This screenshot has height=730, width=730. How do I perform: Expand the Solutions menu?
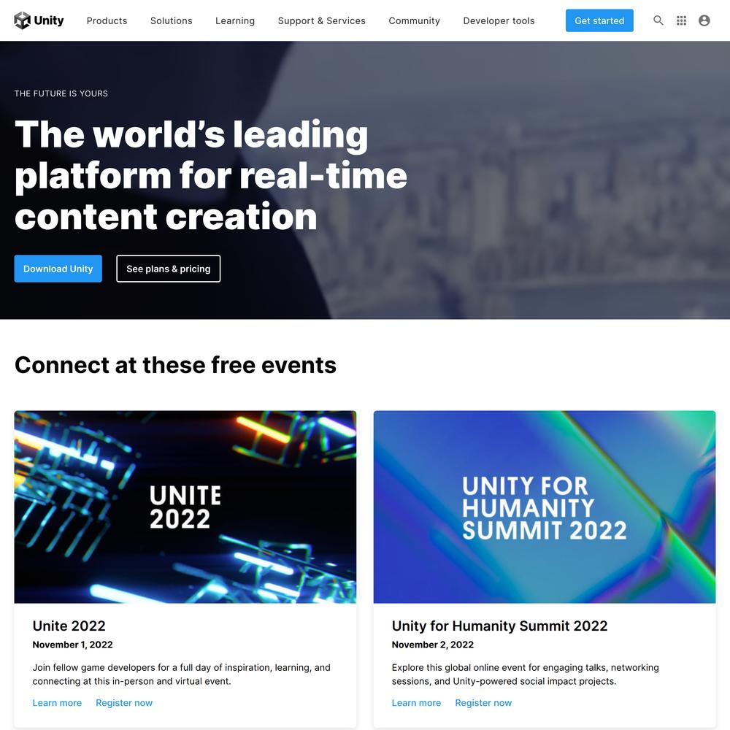[x=171, y=21]
